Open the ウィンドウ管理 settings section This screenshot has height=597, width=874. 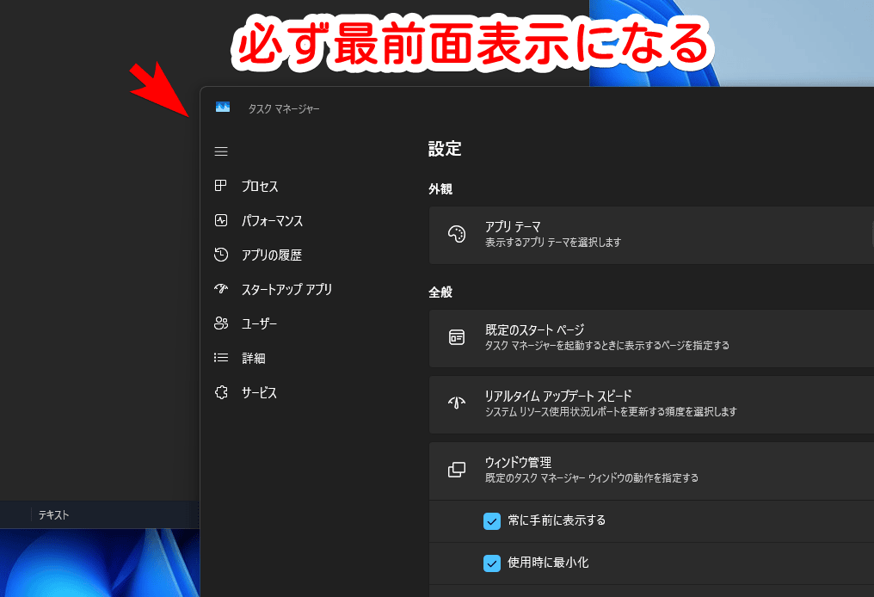pyautogui.click(x=602, y=471)
